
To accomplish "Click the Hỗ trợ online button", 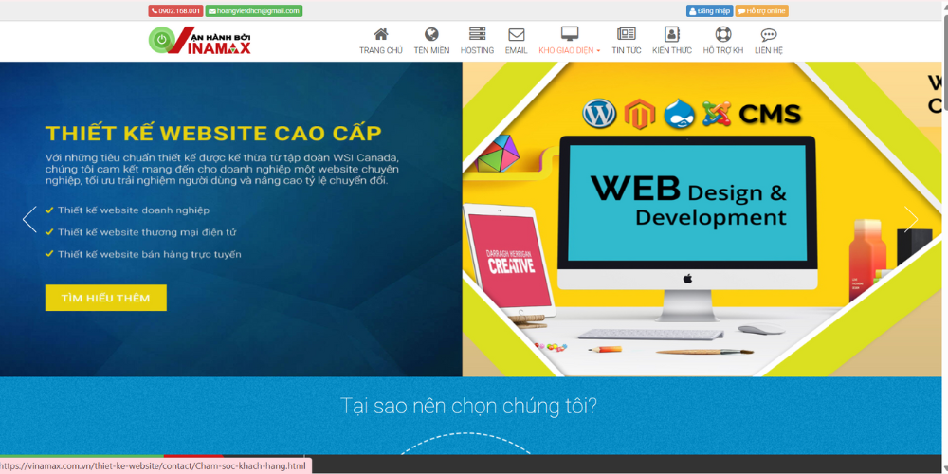I will (762, 10).
